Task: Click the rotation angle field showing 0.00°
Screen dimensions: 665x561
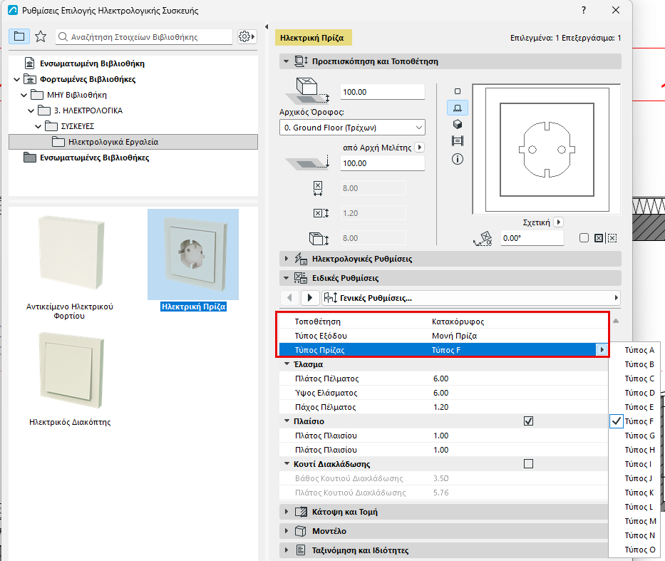Action: 532,238
